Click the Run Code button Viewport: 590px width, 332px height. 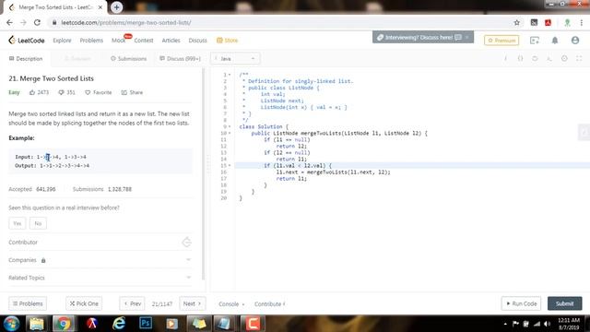521,303
